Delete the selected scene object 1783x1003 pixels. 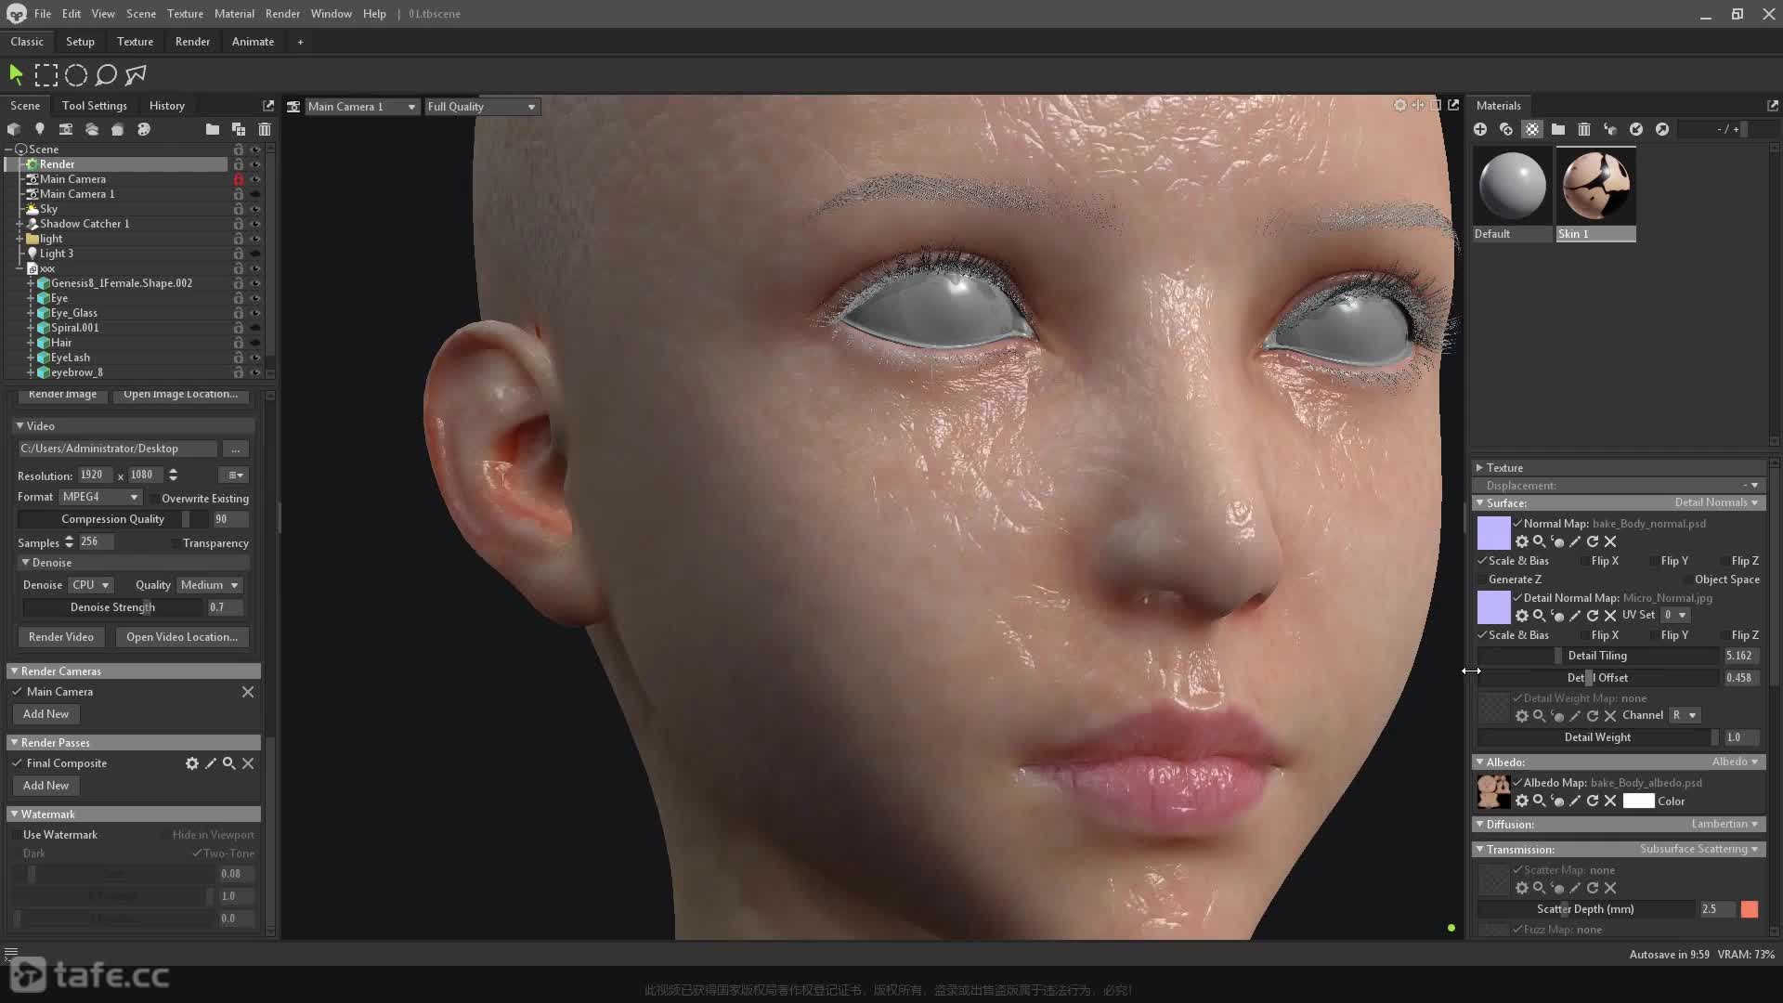(265, 129)
